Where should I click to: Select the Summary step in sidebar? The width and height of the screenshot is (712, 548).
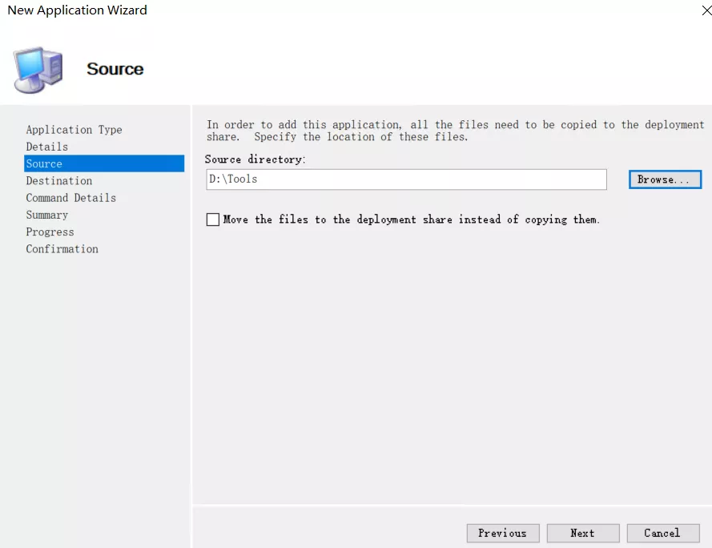[x=47, y=215]
